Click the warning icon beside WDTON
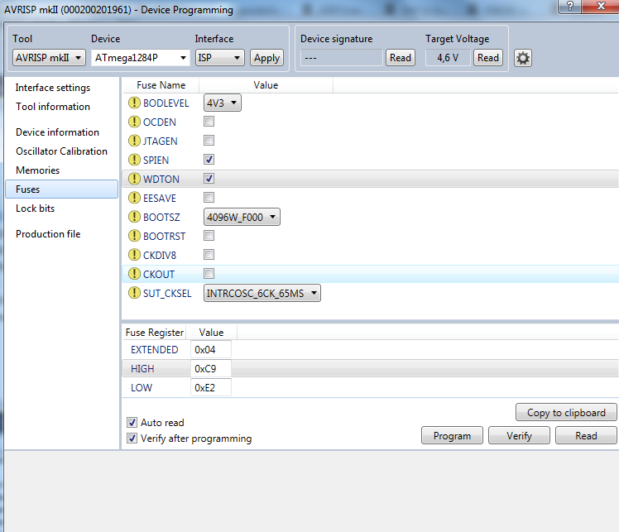Screen dimensions: 619x532 pos(134,179)
